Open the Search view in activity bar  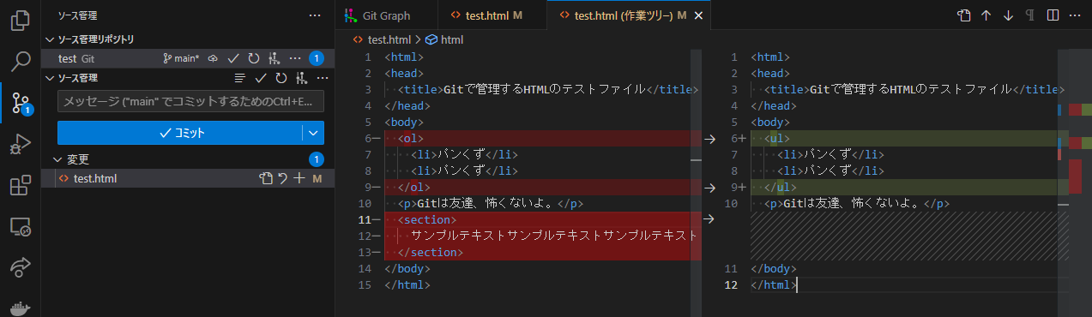pos(20,61)
